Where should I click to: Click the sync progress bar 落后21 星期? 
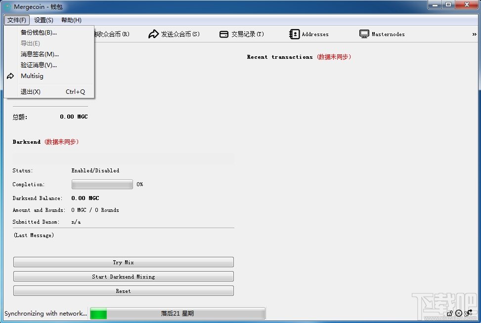point(177,314)
